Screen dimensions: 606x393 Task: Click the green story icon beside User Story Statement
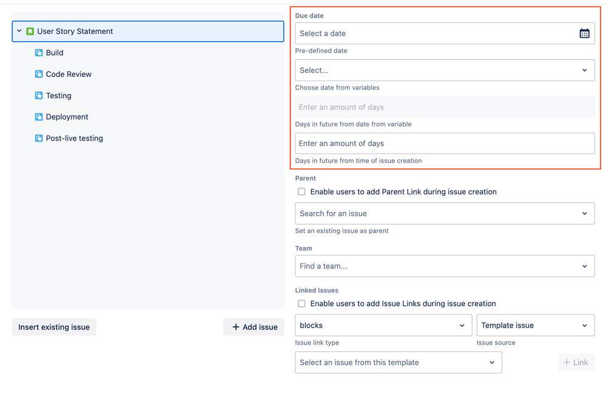[x=29, y=31]
